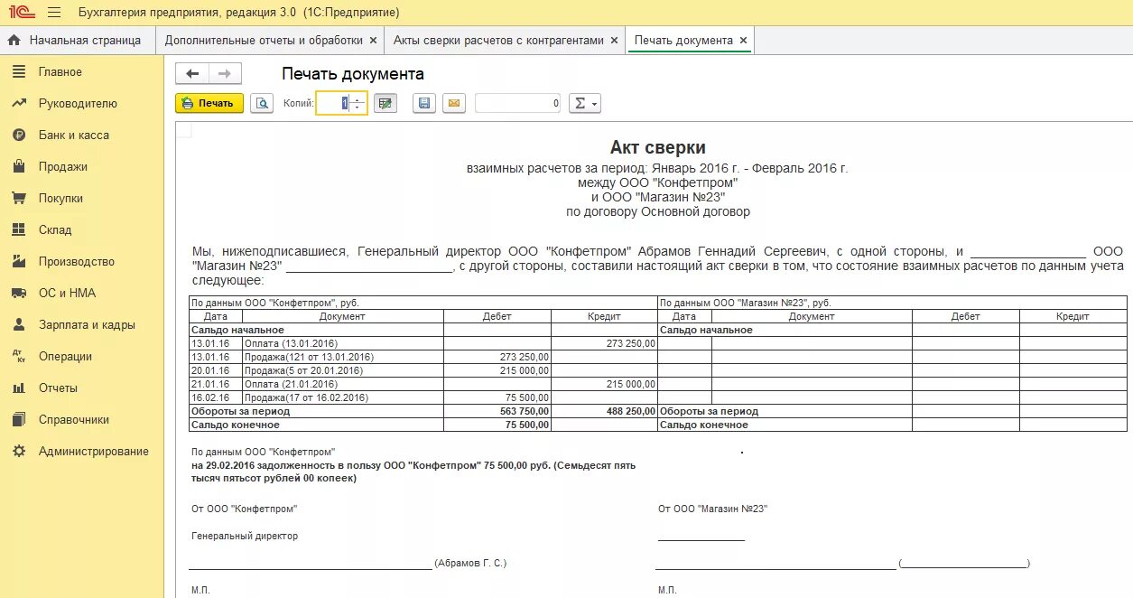Open Продажи section in sidebar
Viewport: 1133px width, 598px height.
(63, 166)
